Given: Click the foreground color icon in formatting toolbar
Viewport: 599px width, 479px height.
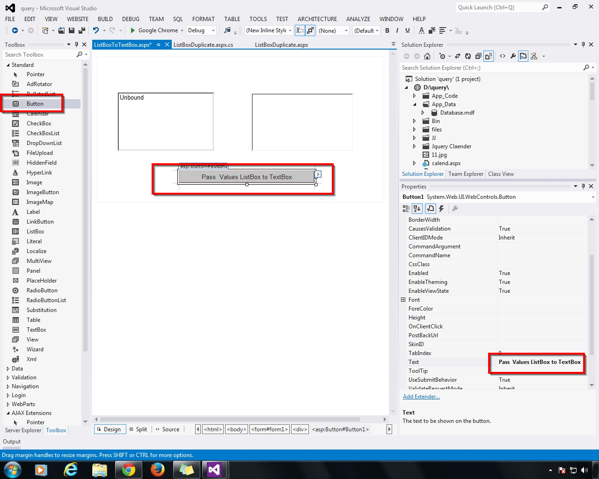Looking at the screenshot, I should point(421,30).
